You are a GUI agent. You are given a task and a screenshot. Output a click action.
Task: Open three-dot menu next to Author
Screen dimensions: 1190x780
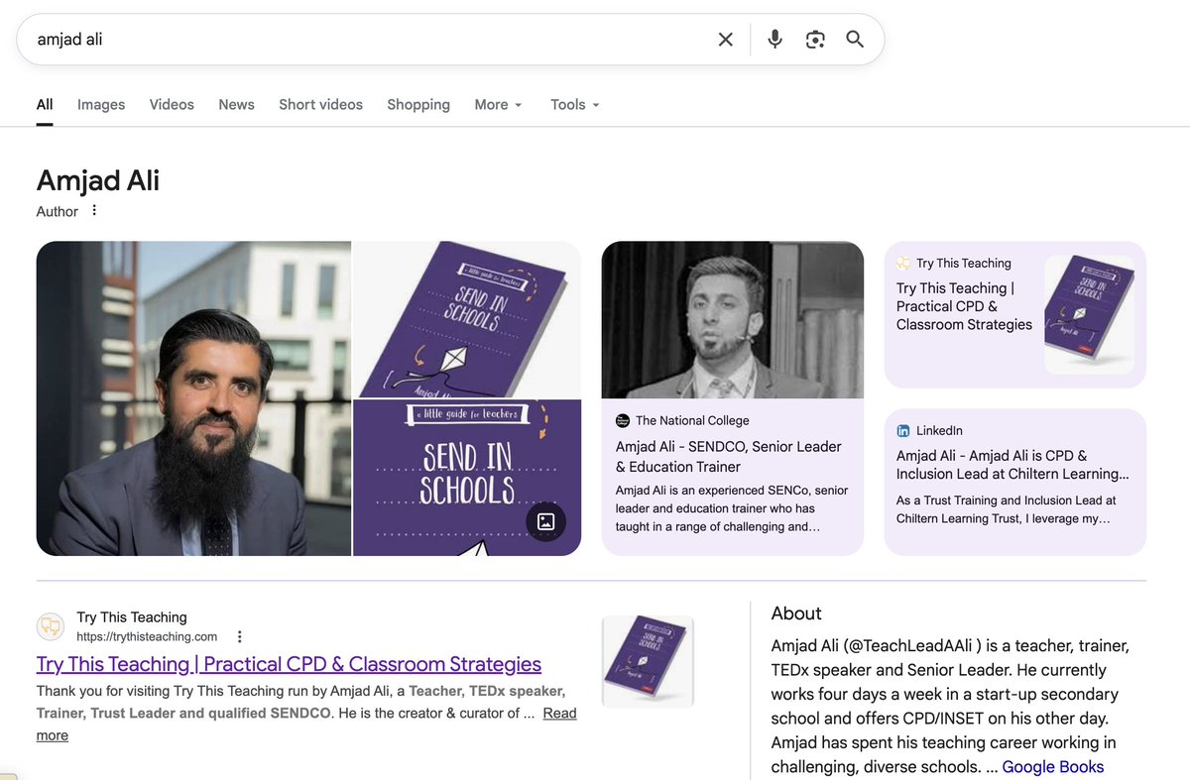tap(94, 211)
